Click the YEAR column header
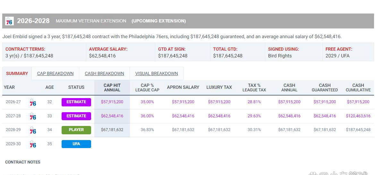 (9, 87)
